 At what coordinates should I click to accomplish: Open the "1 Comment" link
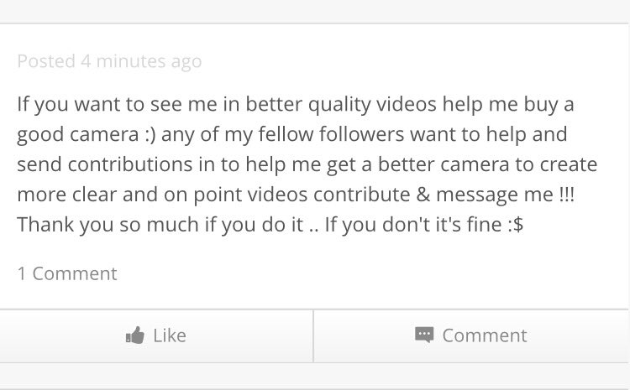tap(67, 273)
